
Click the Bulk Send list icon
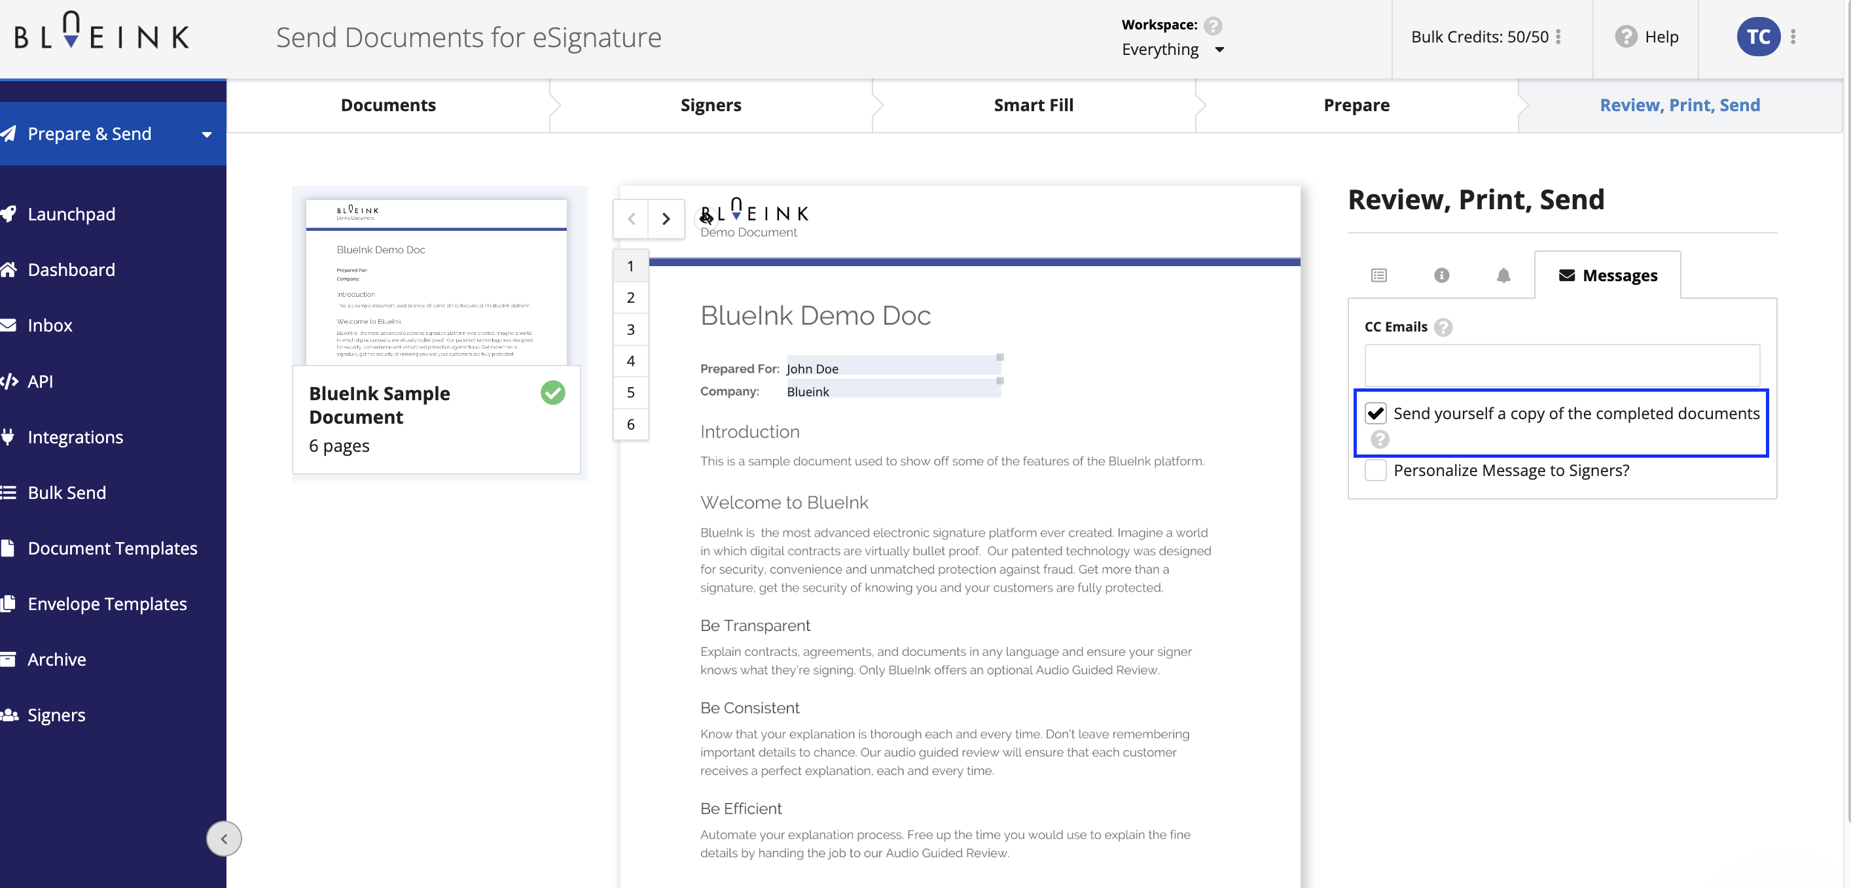tap(9, 492)
